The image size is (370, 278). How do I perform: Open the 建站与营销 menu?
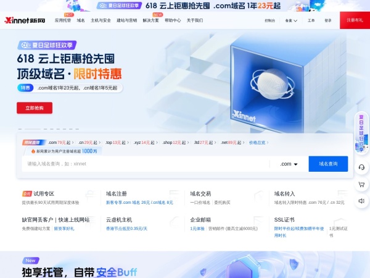pos(126,20)
